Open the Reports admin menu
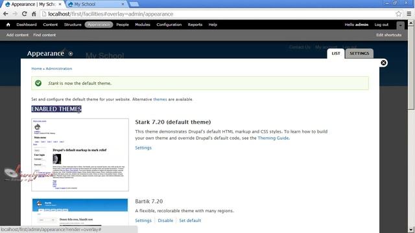Image resolution: width=415 pixels, height=233 pixels. tap(195, 25)
